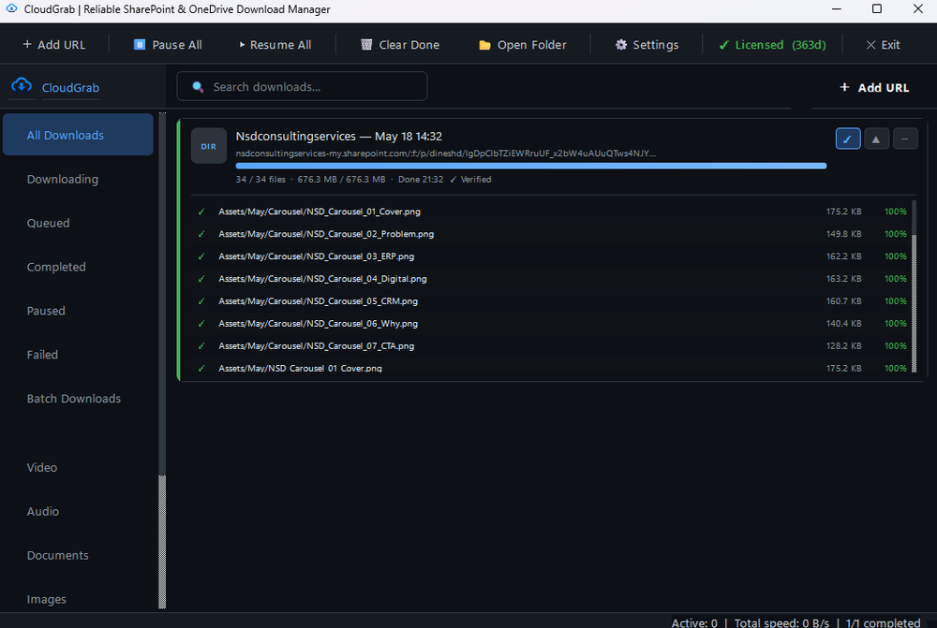
Task: Click Settings toolbar button label
Action: 656,45
